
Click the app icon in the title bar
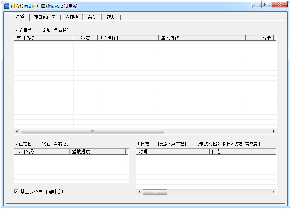point(6,6)
